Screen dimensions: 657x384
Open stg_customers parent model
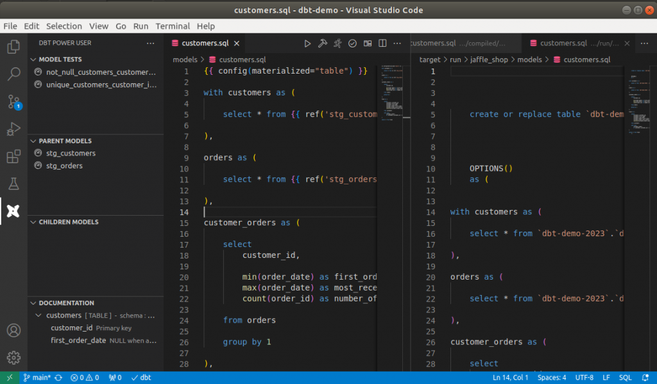(96, 154)
